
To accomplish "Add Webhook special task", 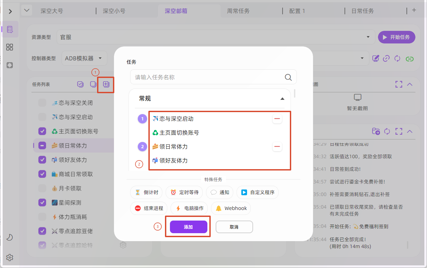I will coord(231,208).
